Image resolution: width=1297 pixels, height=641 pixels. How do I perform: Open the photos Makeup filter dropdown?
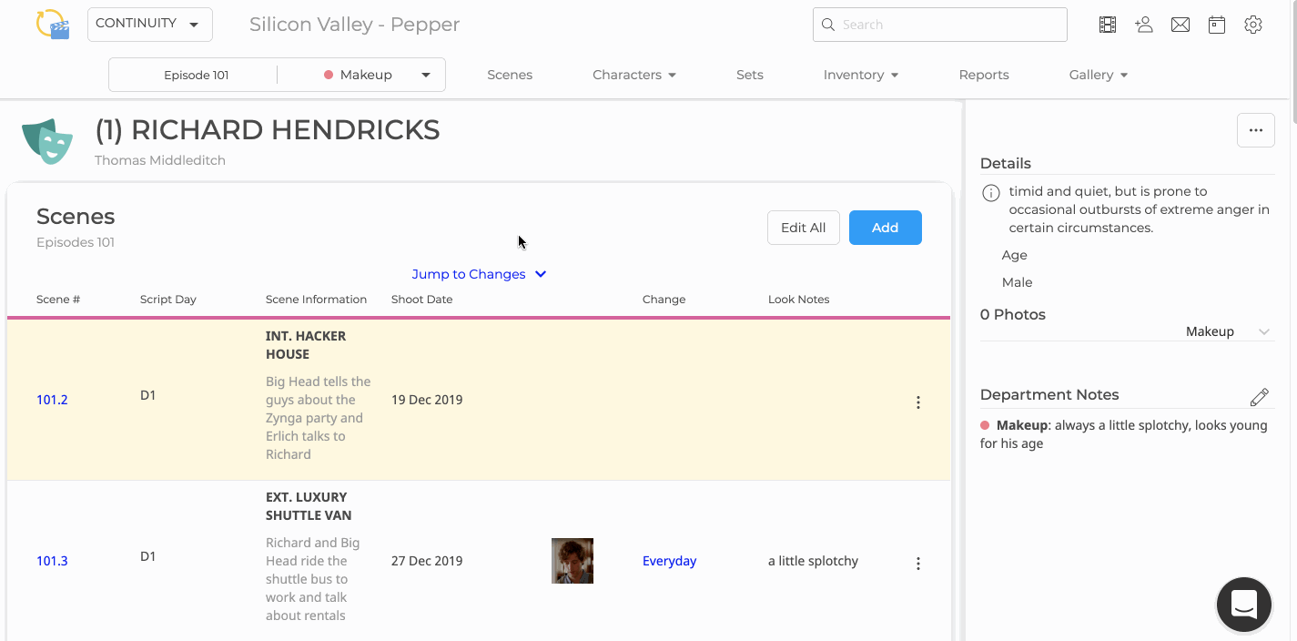(x=1228, y=331)
